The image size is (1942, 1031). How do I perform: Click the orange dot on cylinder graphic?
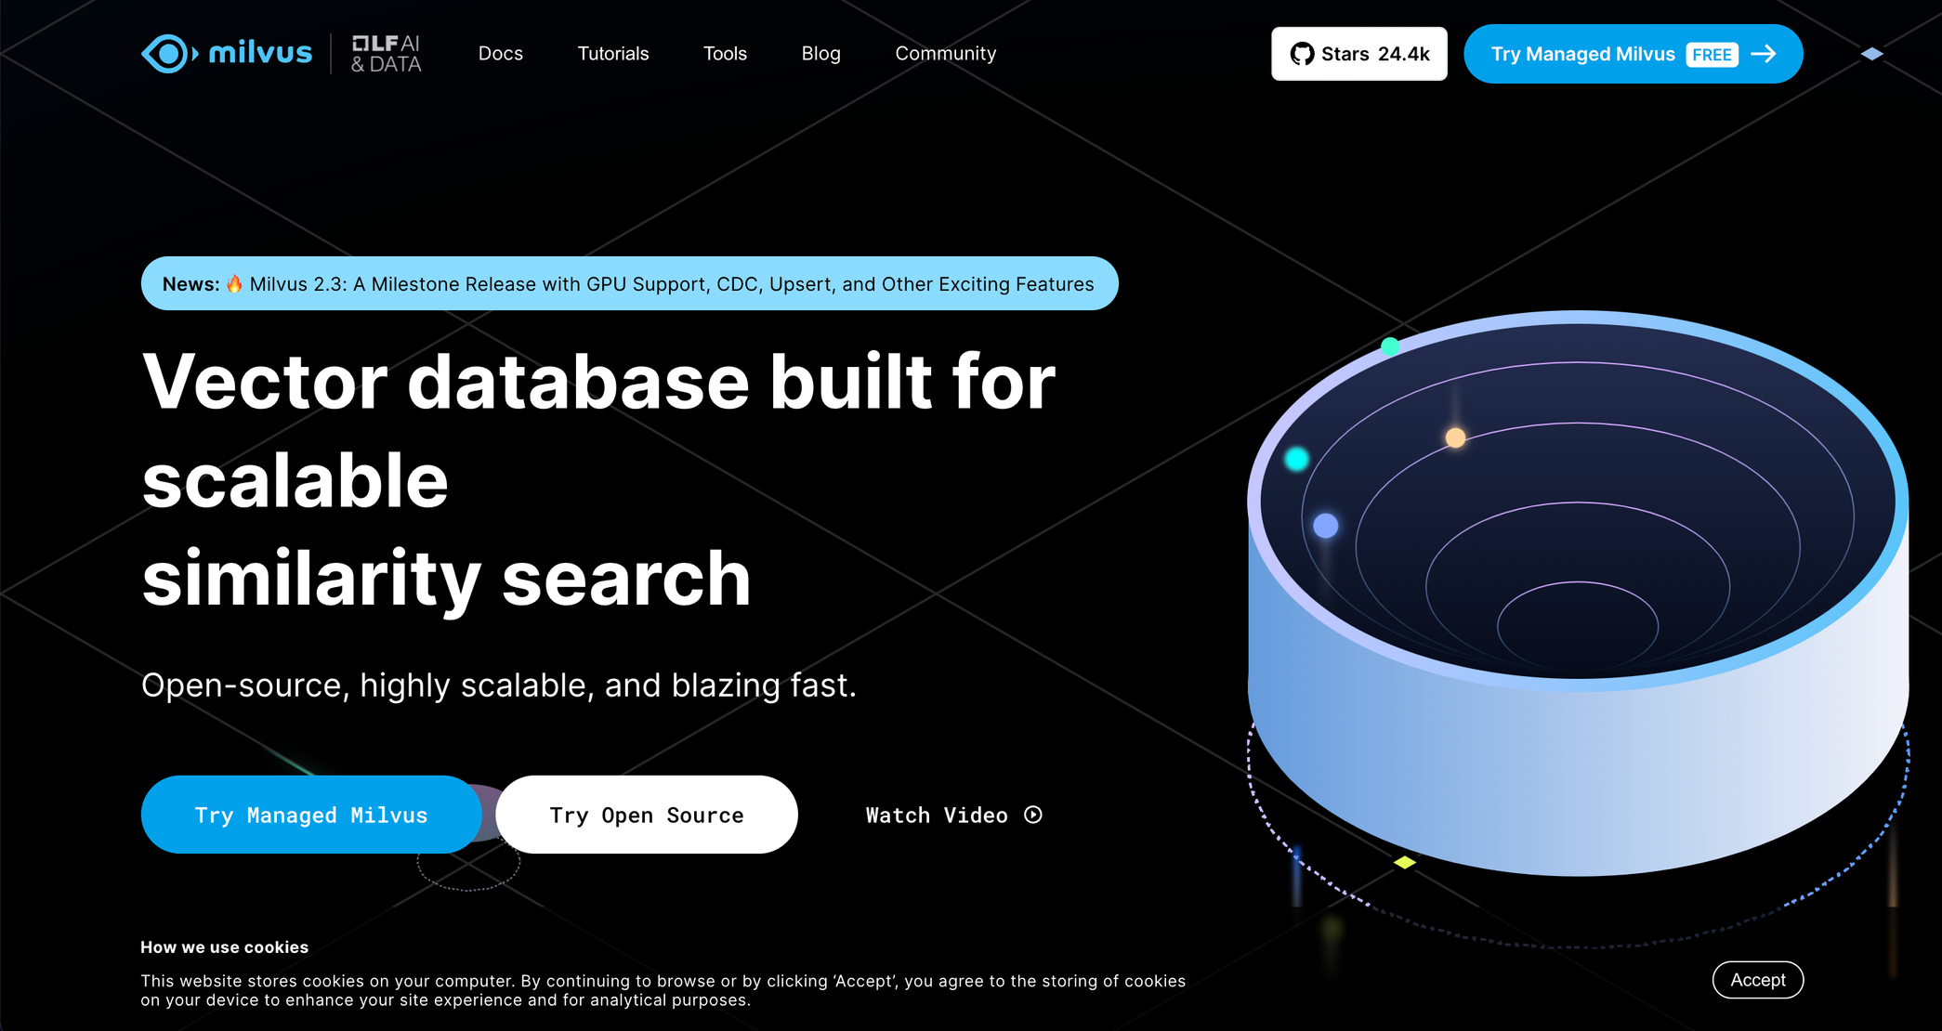(1455, 437)
